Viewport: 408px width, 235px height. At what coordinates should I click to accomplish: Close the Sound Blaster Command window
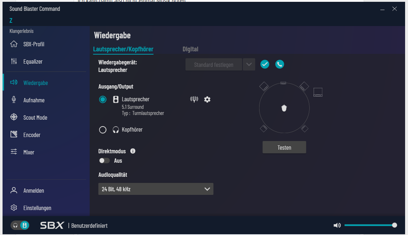click(x=395, y=9)
